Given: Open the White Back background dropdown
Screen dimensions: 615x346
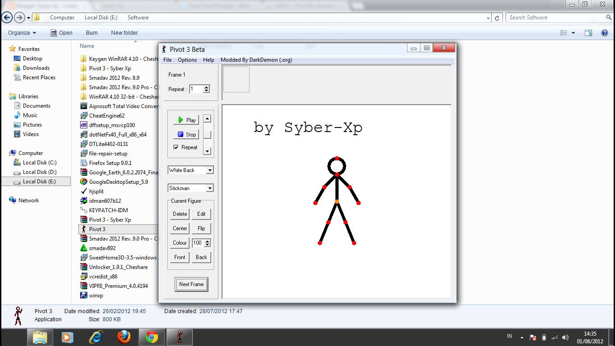Looking at the screenshot, I should tap(191, 170).
